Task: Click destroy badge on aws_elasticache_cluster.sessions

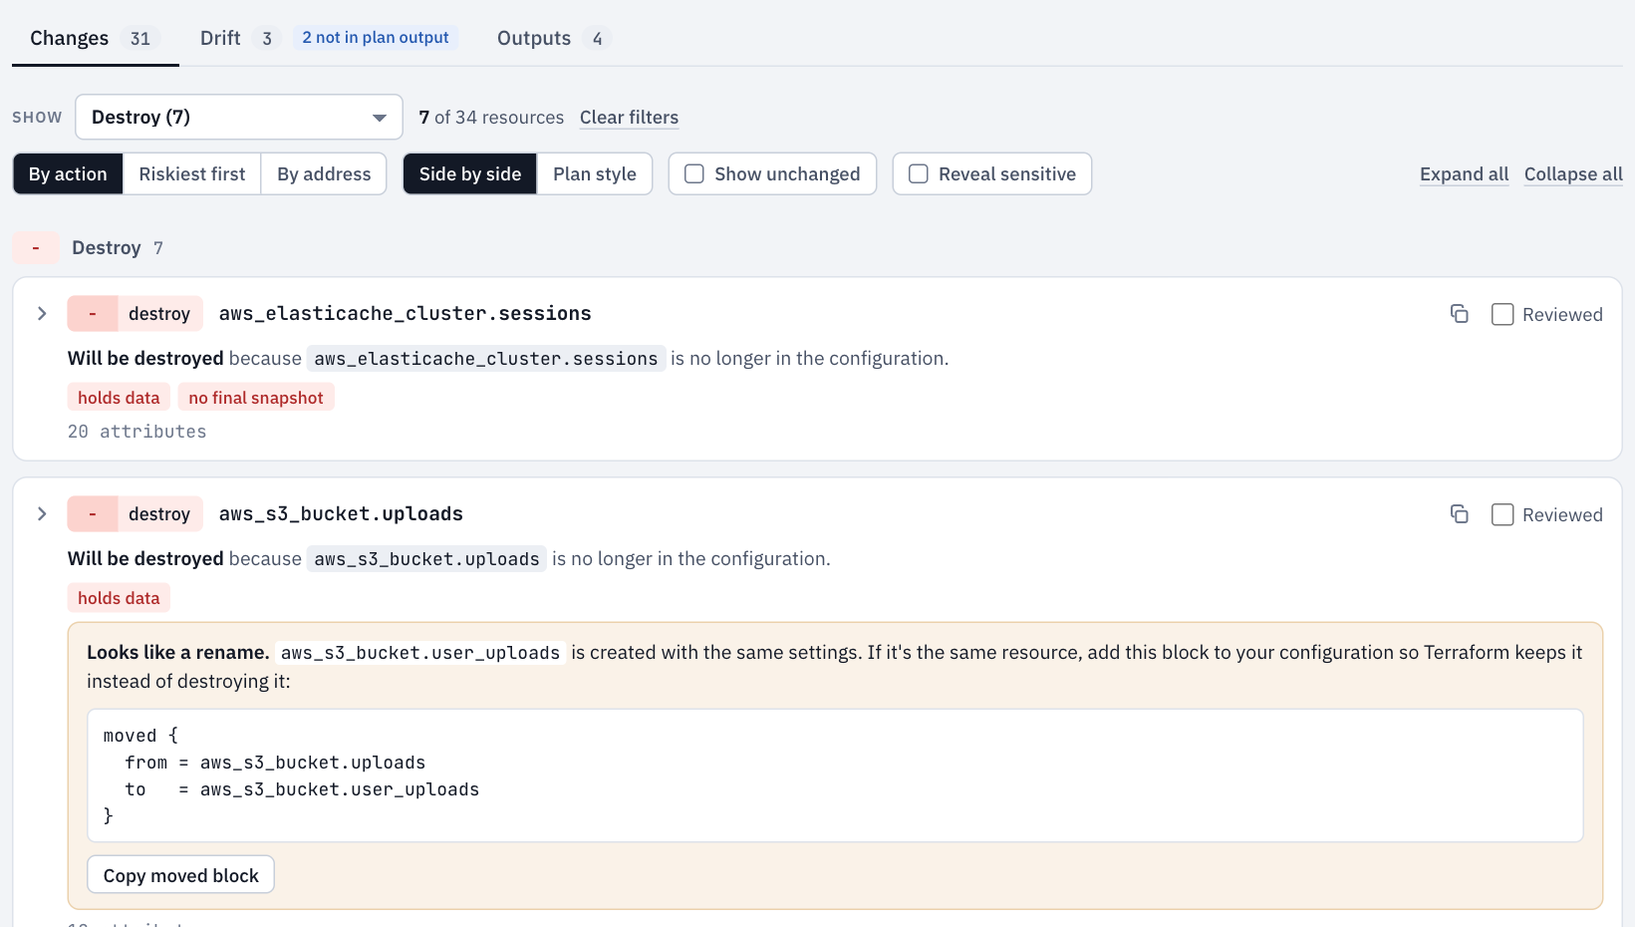Action: pyautogui.click(x=136, y=314)
